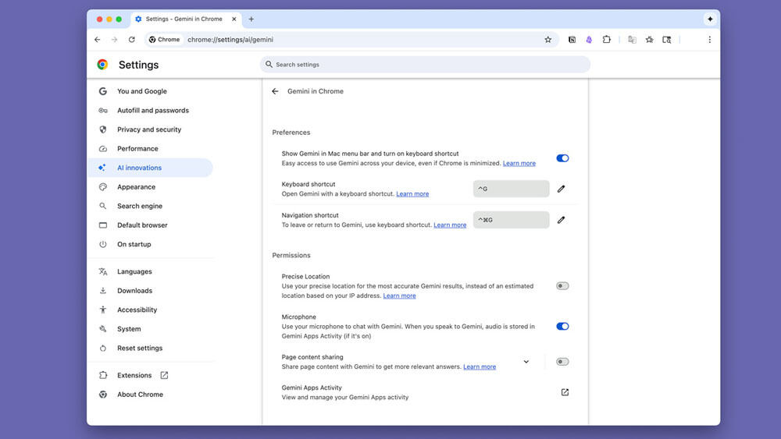Enable Precise Location toggle

click(x=562, y=286)
